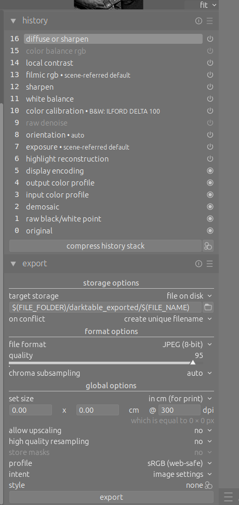
Task: Open the target storage file on disk dropdown
Action: 190,295
